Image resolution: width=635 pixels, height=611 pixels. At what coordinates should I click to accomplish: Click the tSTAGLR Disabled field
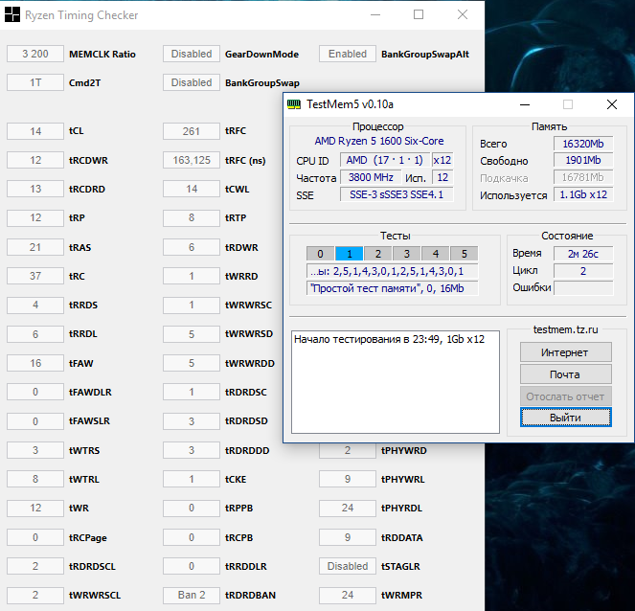click(348, 566)
